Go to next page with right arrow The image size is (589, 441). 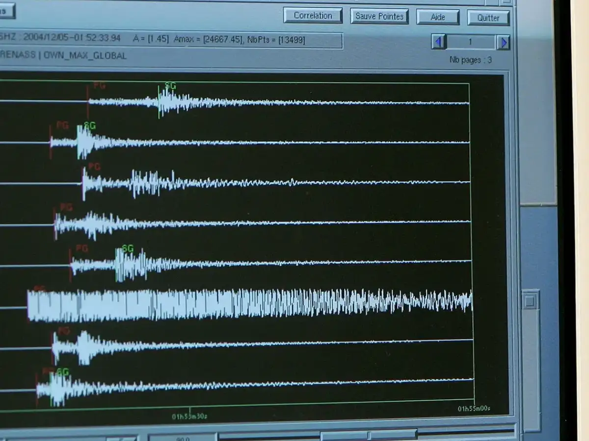[x=503, y=43]
